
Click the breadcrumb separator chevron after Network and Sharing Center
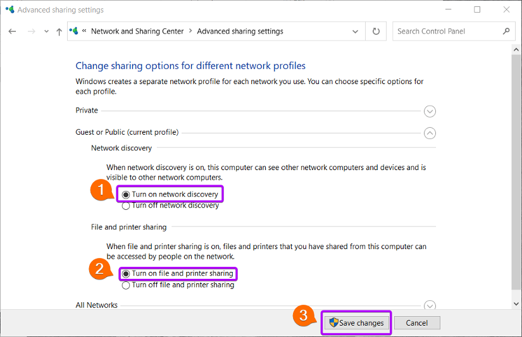coord(190,31)
